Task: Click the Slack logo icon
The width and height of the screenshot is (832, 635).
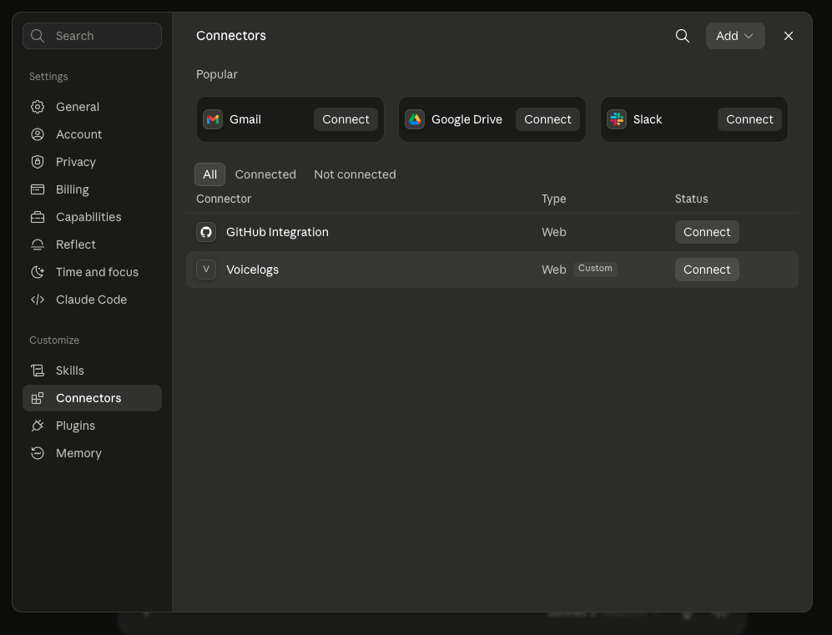Action: (617, 119)
